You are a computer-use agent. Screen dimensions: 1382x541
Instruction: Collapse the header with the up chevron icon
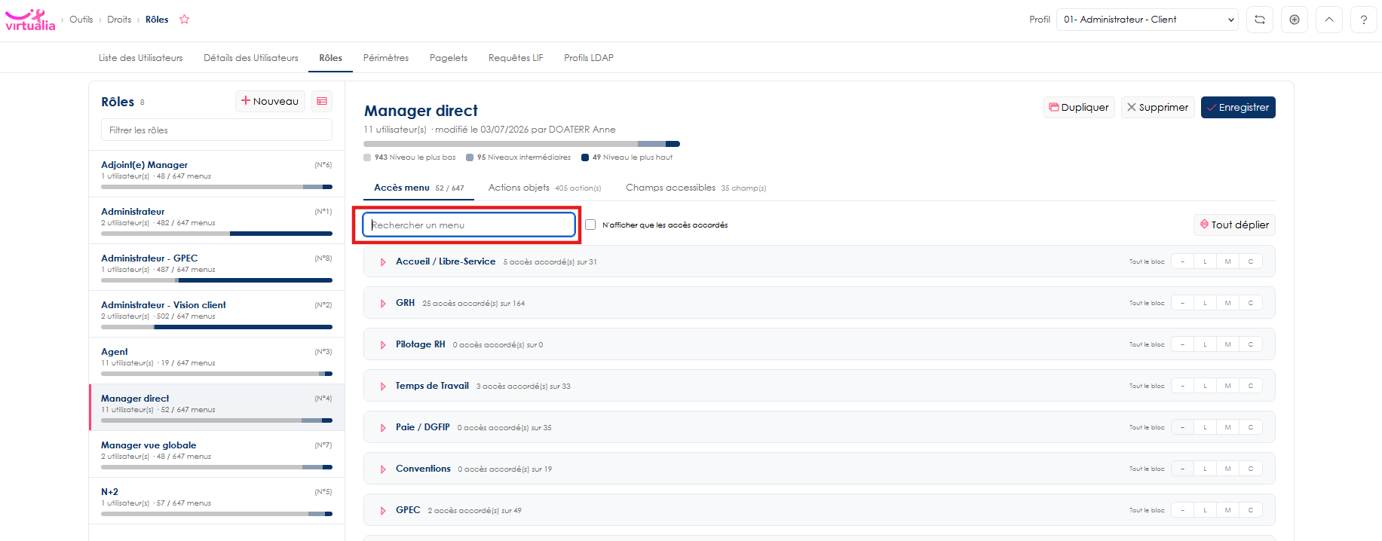point(1329,20)
